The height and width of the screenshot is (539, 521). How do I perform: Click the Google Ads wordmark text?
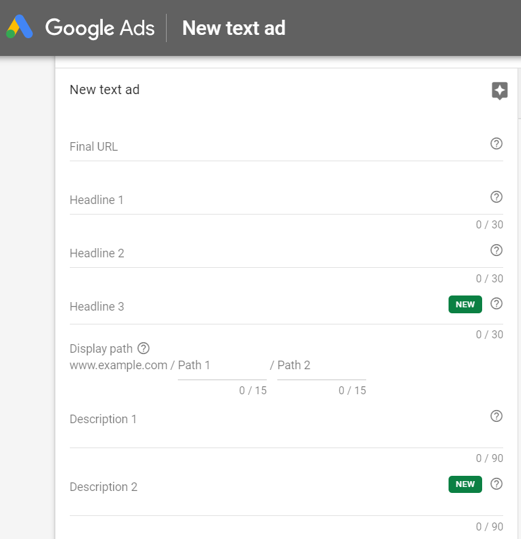coord(100,28)
